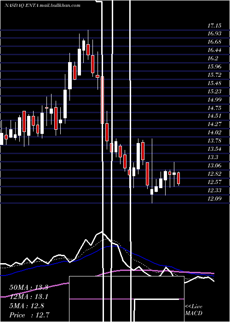
Task: Click the 12.33 price label
Action: (x=214, y=190)
